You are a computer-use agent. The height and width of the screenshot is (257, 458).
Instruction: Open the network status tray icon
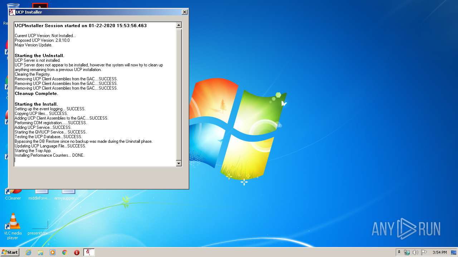click(407, 252)
